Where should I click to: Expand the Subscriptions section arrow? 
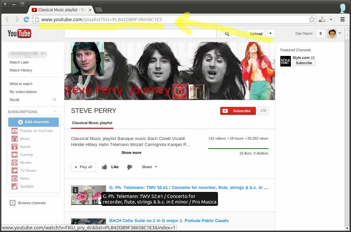55,112
